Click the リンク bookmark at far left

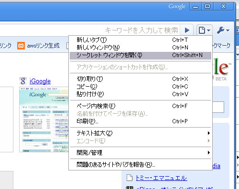6,46
